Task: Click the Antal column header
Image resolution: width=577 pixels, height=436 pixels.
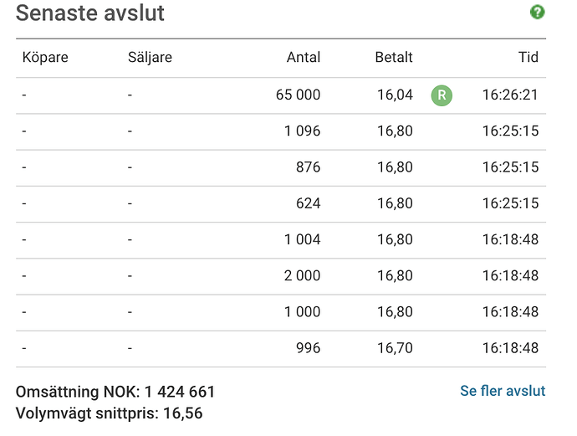Action: (x=304, y=57)
